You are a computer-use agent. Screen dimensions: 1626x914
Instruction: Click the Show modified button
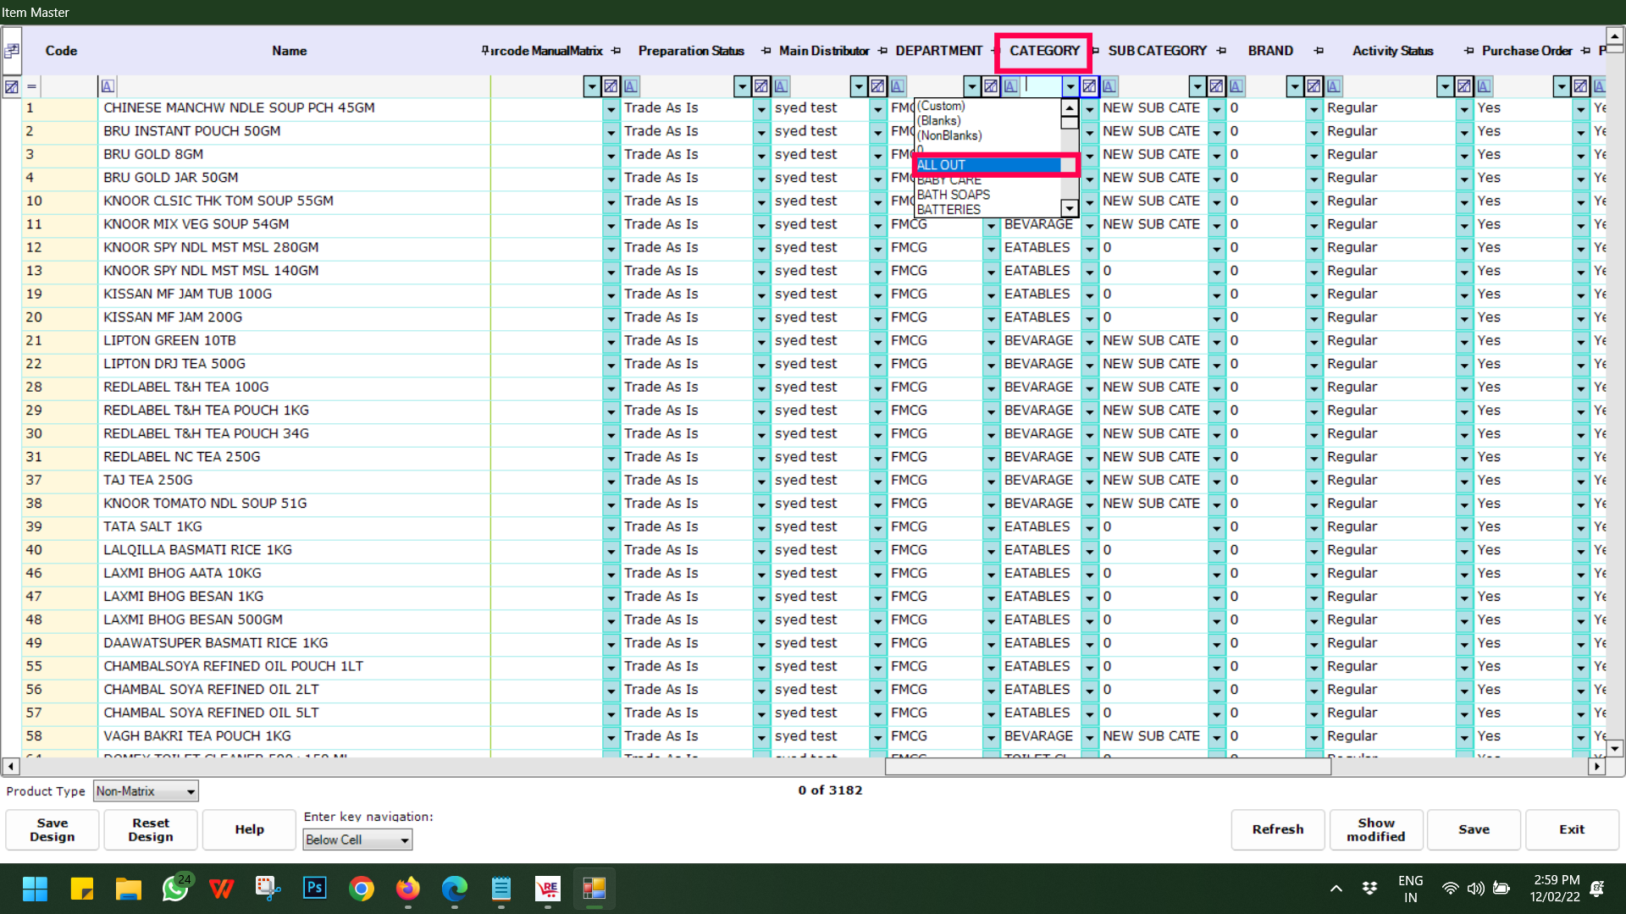(x=1375, y=829)
